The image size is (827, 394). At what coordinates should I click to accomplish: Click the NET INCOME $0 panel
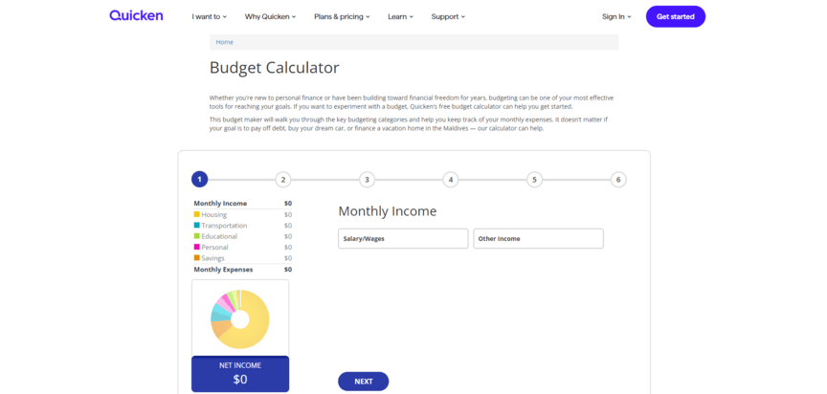tap(240, 374)
